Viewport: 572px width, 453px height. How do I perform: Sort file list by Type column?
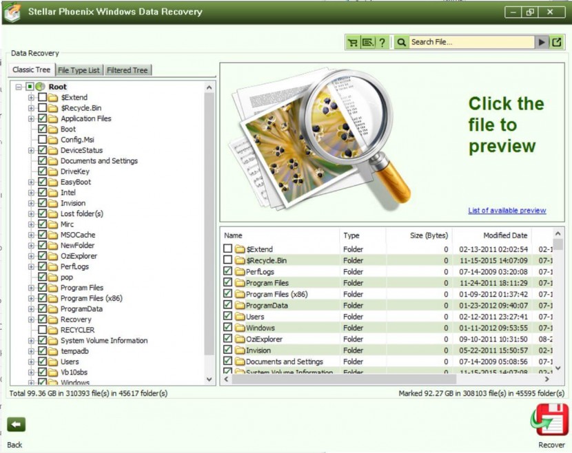tap(362, 235)
